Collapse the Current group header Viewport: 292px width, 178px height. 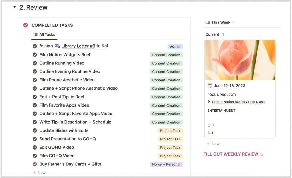pos(212,34)
